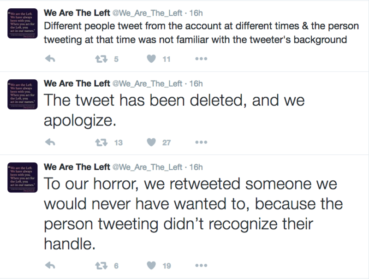The height and width of the screenshot is (279, 369).
Task: Click 'We Are The Left' name on bottom tweet
Action: click(77, 166)
